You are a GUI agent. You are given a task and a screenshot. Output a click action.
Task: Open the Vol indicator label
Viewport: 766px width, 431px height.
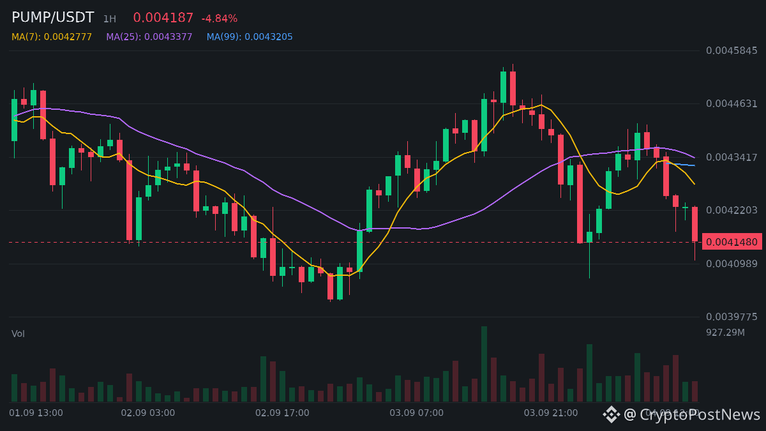point(18,334)
